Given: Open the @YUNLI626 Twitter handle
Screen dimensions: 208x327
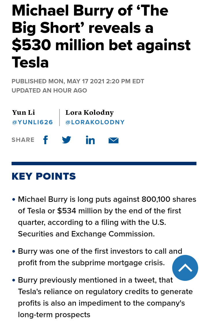Looking at the screenshot, I should click(x=32, y=122).
